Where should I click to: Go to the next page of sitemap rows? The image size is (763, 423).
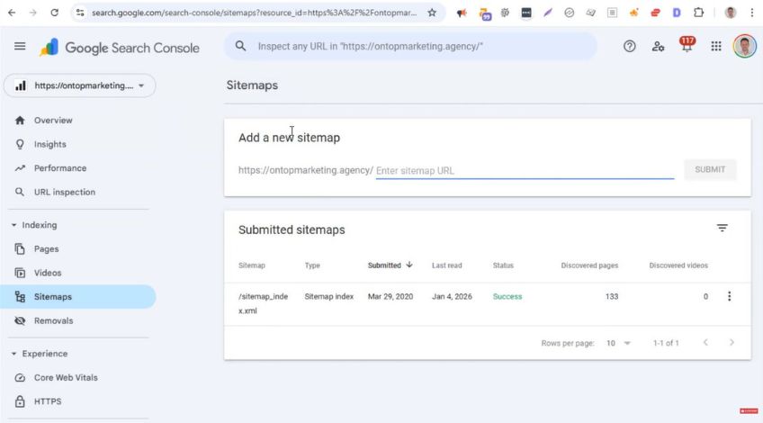tap(732, 343)
